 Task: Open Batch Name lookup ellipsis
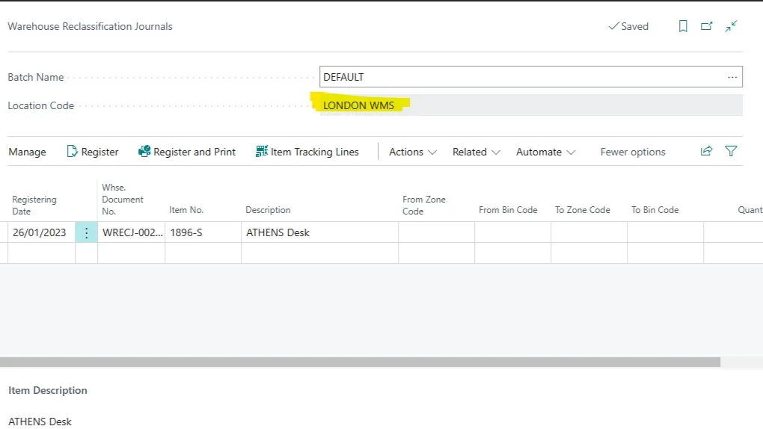[x=732, y=77]
